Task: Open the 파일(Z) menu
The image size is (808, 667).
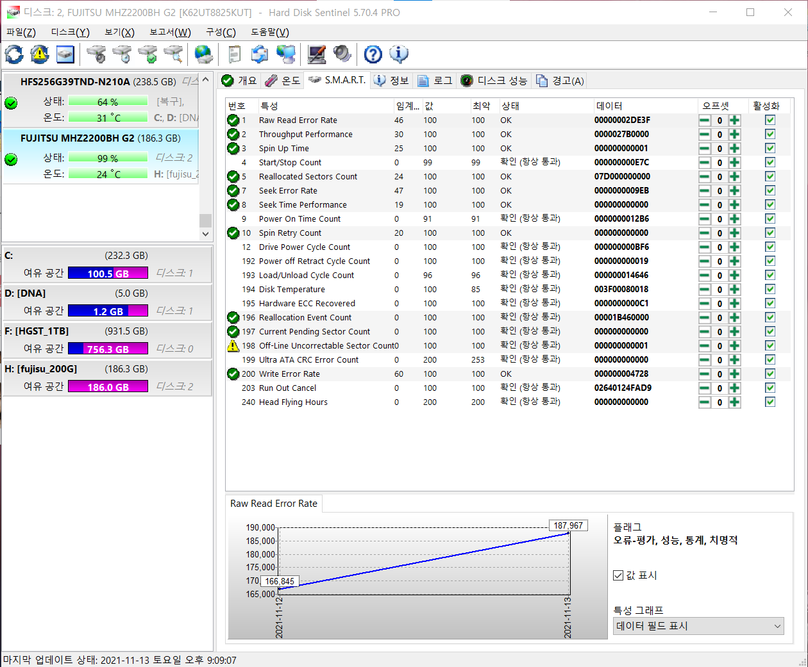Action: [x=21, y=32]
